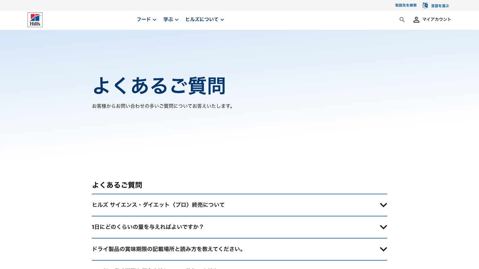Click the language translate icon
Image resolution: width=479 pixels, height=269 pixels.
425,5
